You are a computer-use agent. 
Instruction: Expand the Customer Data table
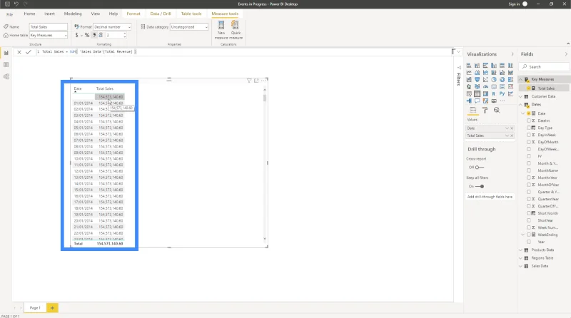[x=521, y=97]
